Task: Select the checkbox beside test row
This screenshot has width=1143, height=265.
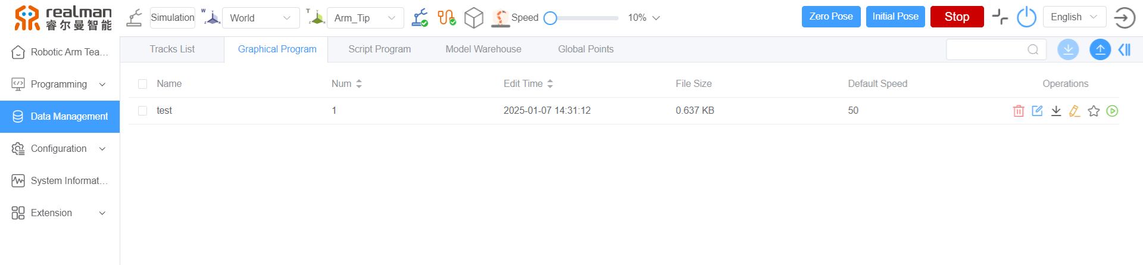Action: pos(142,111)
